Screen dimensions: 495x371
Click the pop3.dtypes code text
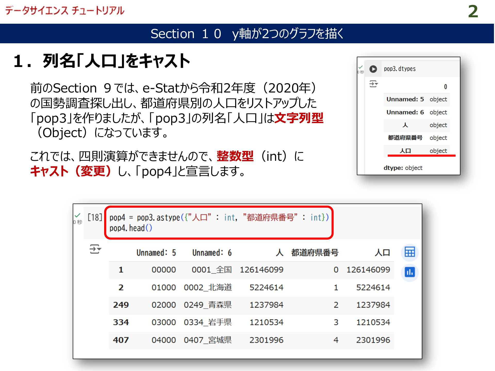coord(400,69)
